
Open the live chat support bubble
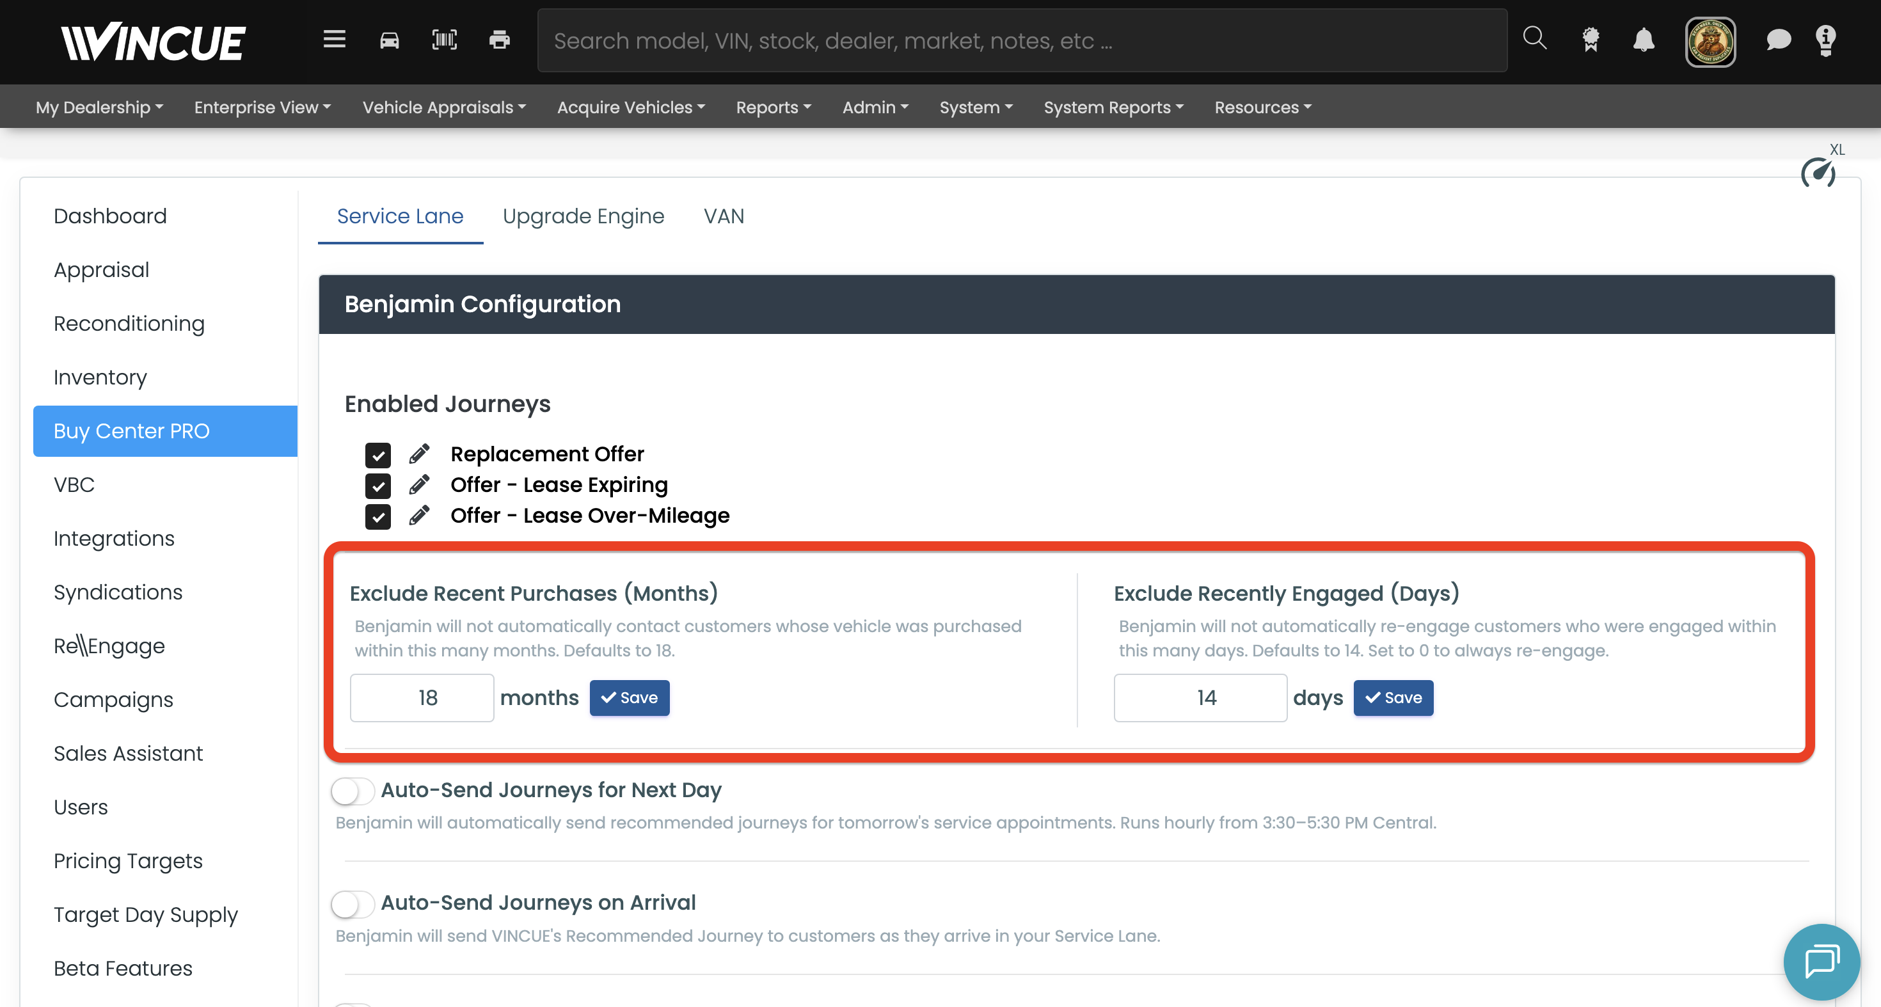pyautogui.click(x=1821, y=961)
